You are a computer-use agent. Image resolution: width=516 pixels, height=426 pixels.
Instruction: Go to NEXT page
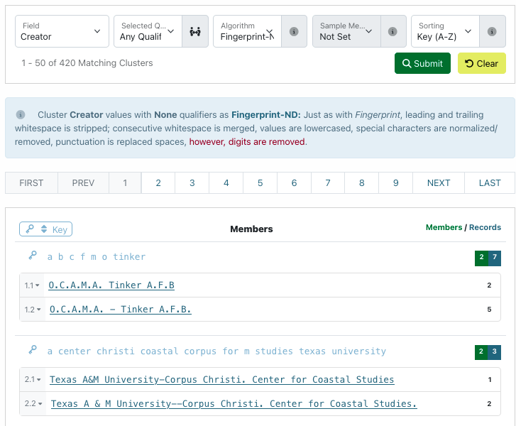click(439, 182)
